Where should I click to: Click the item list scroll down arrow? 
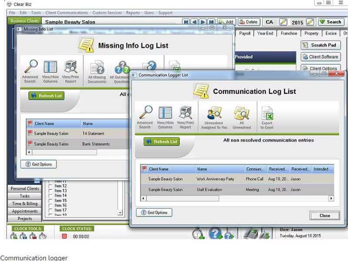[x=120, y=213]
